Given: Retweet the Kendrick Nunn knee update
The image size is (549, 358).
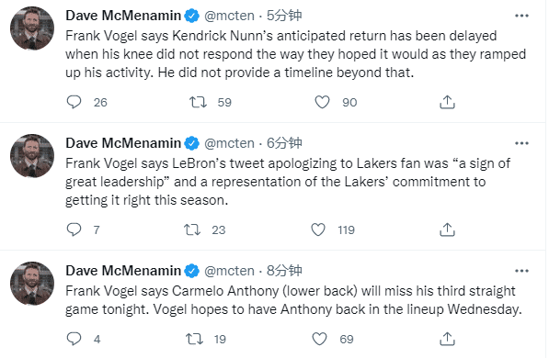Looking at the screenshot, I should [198, 102].
